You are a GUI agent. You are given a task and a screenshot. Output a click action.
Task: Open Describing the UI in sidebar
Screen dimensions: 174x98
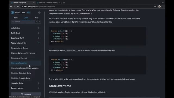pos(17,38)
